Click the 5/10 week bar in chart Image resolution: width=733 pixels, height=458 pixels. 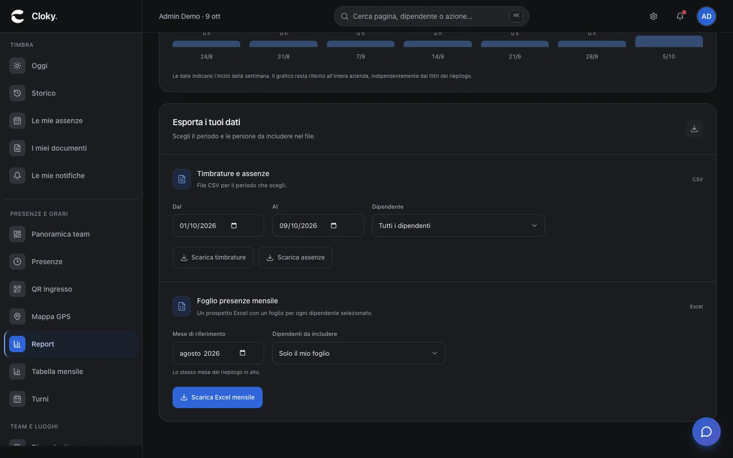(x=669, y=41)
